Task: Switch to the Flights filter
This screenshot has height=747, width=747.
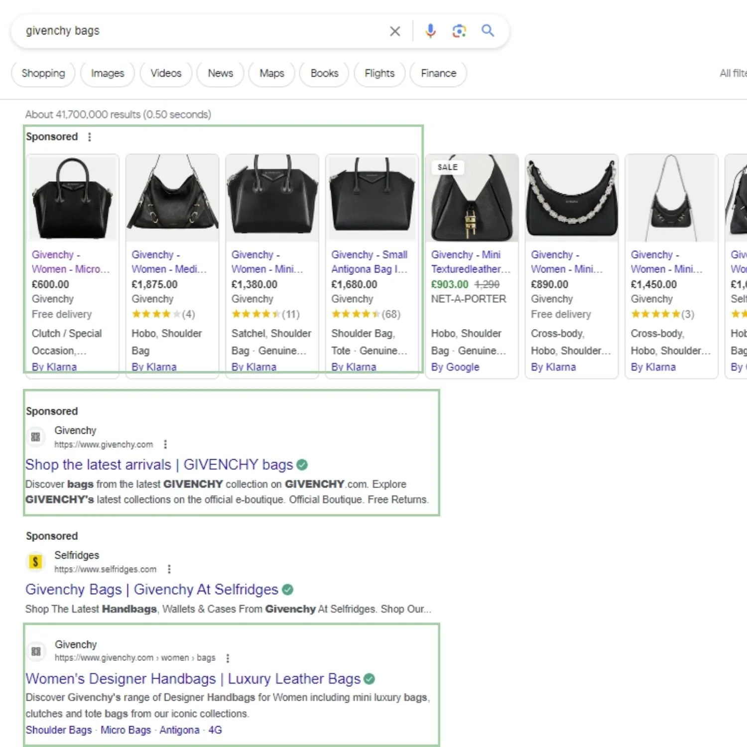Action: point(379,73)
